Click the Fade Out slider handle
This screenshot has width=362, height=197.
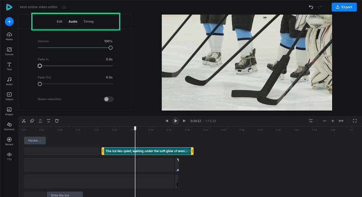[x=40, y=84]
